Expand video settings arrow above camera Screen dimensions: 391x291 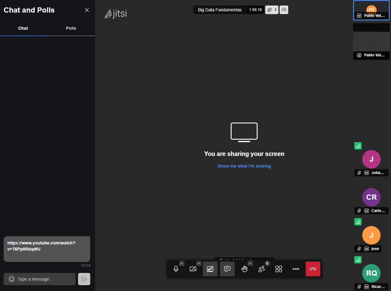point(199,263)
